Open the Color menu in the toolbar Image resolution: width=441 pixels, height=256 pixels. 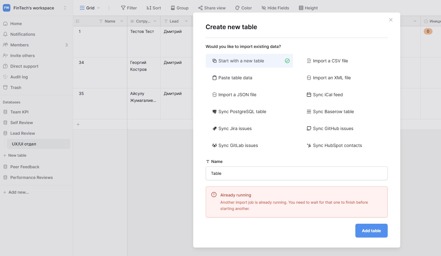(x=243, y=8)
